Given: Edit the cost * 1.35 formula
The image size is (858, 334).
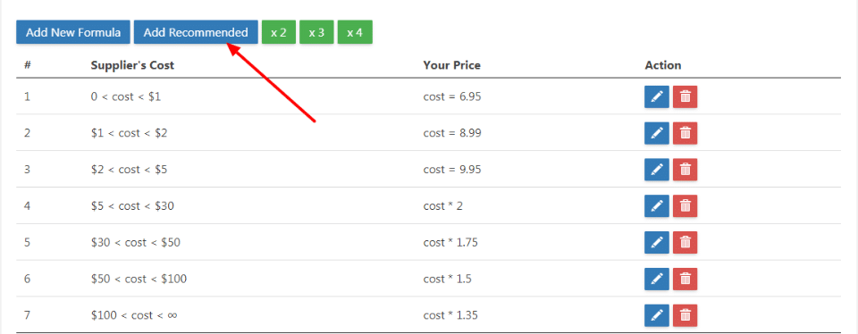Looking at the screenshot, I should [657, 315].
